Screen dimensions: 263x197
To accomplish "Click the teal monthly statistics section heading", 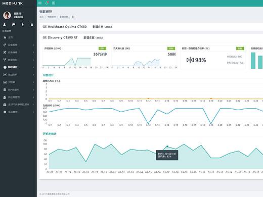I will pyautogui.click(x=48, y=75).
